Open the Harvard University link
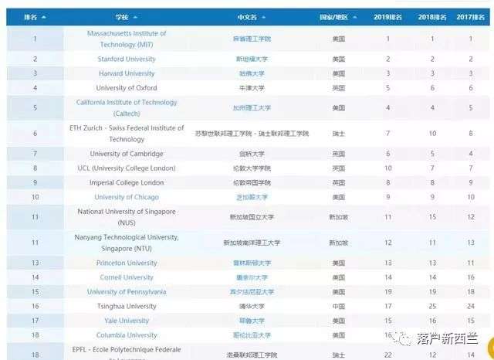494x360 pixels. pos(127,73)
